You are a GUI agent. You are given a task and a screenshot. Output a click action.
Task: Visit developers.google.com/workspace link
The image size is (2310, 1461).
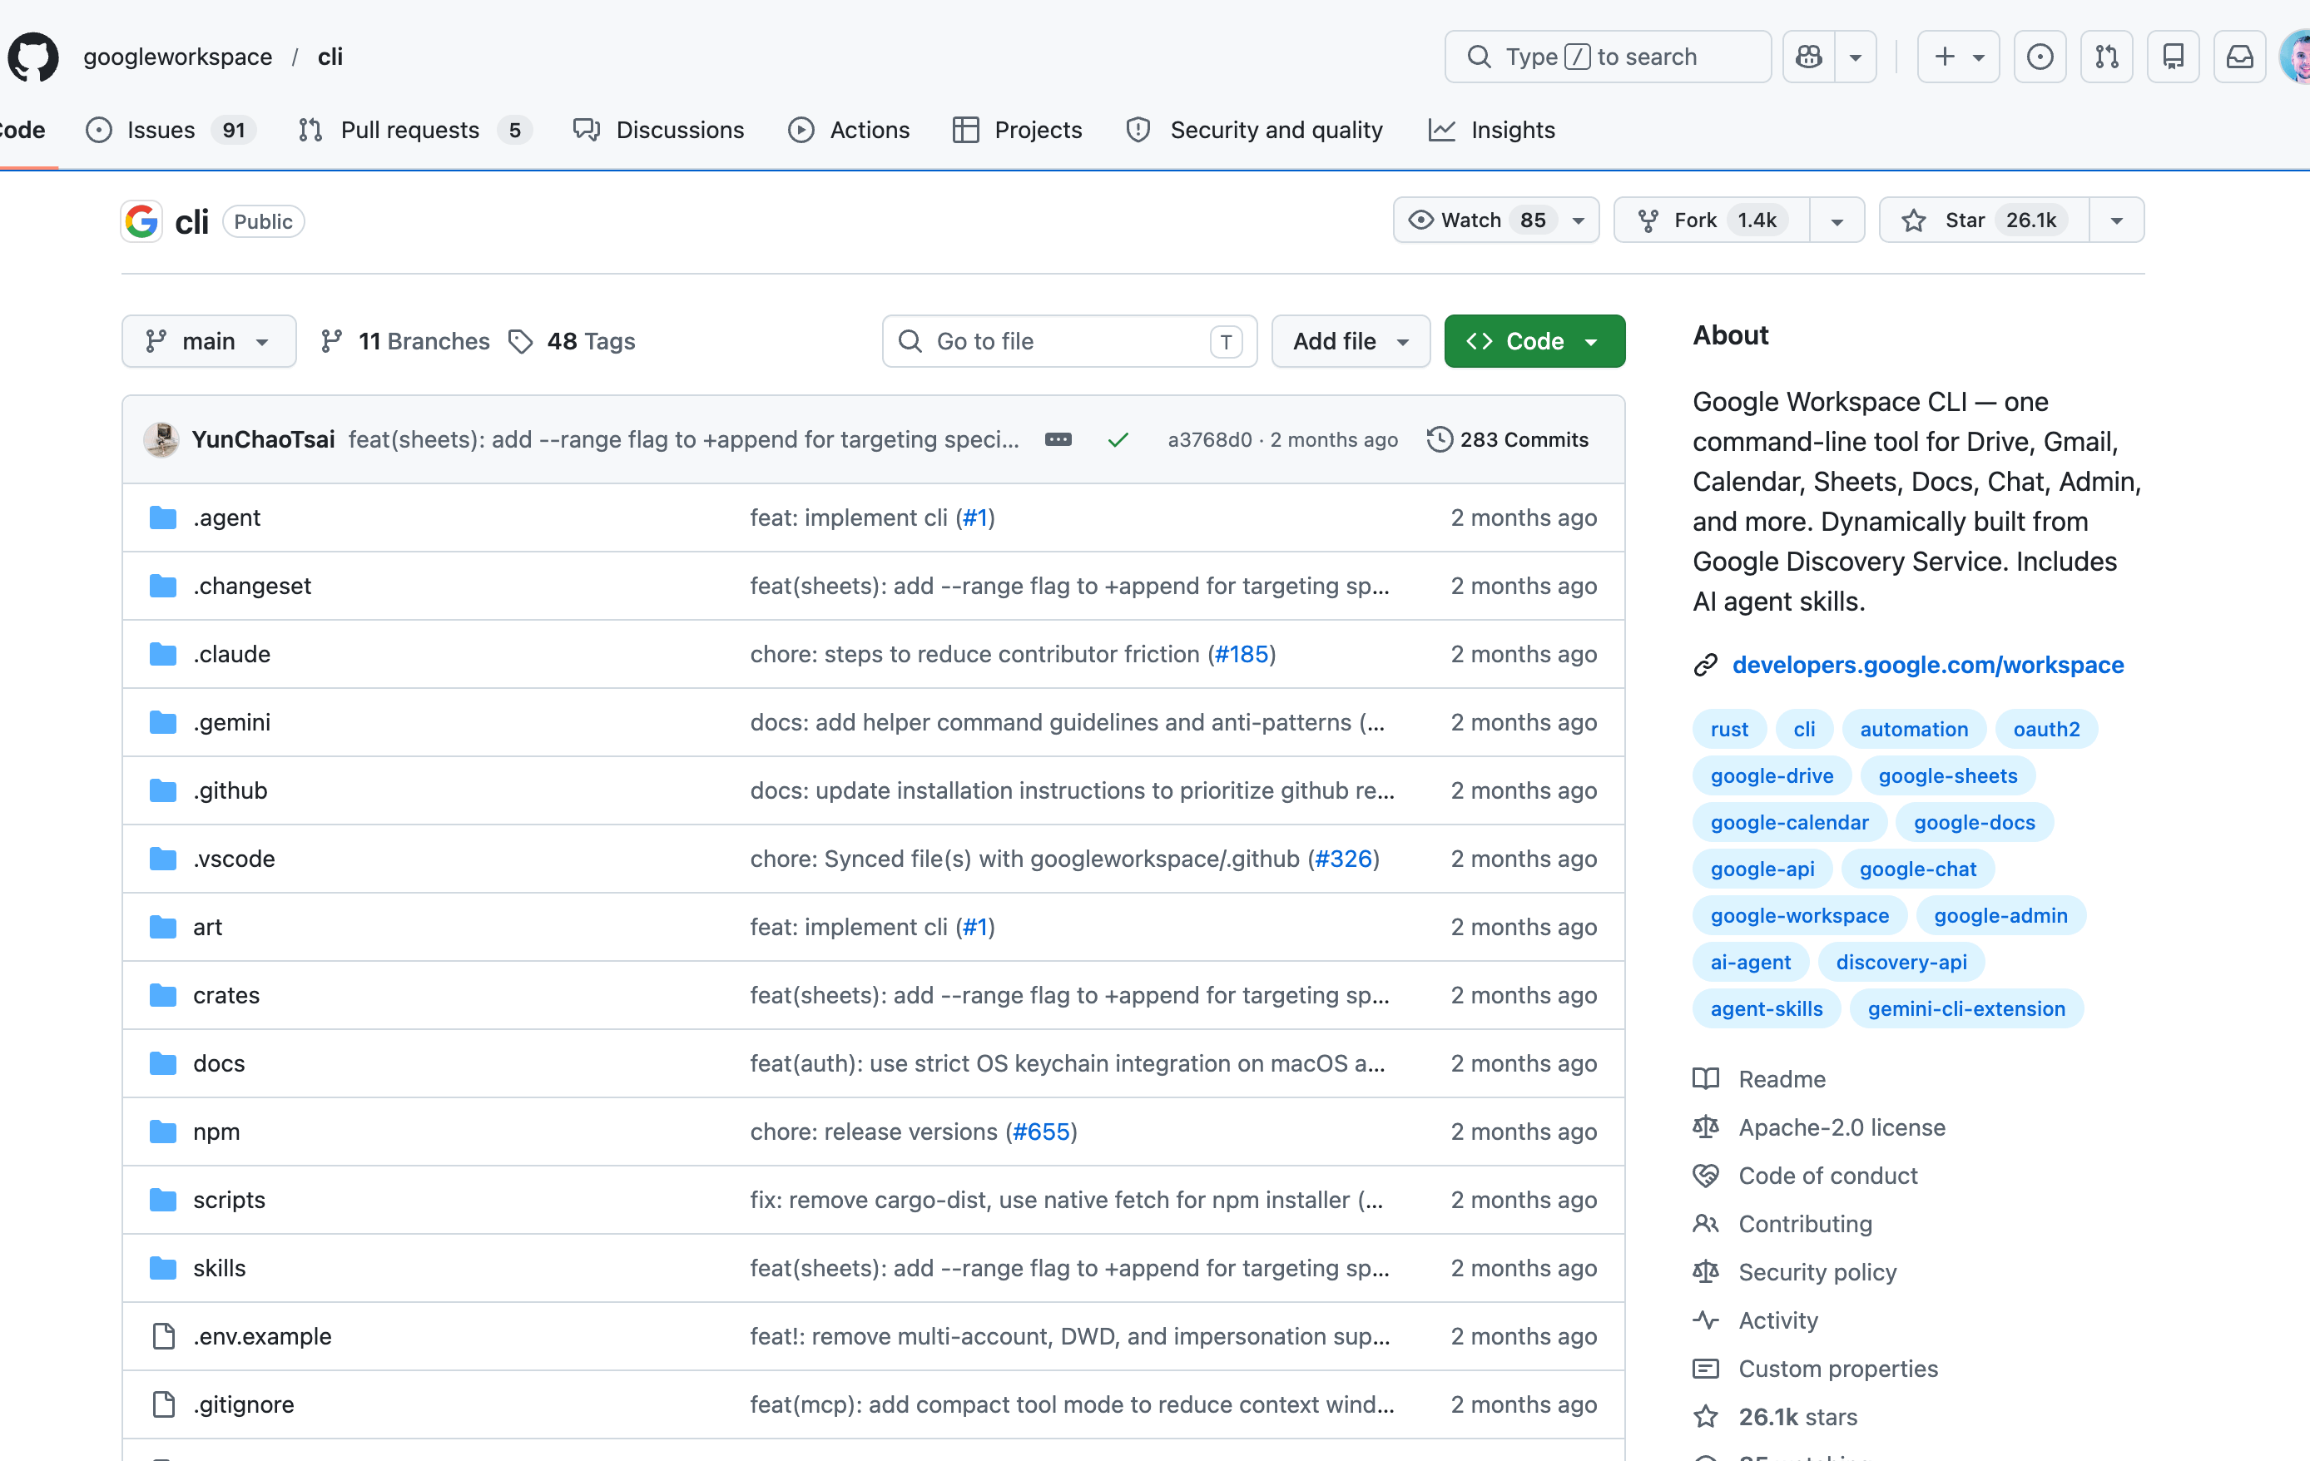coord(1928,665)
